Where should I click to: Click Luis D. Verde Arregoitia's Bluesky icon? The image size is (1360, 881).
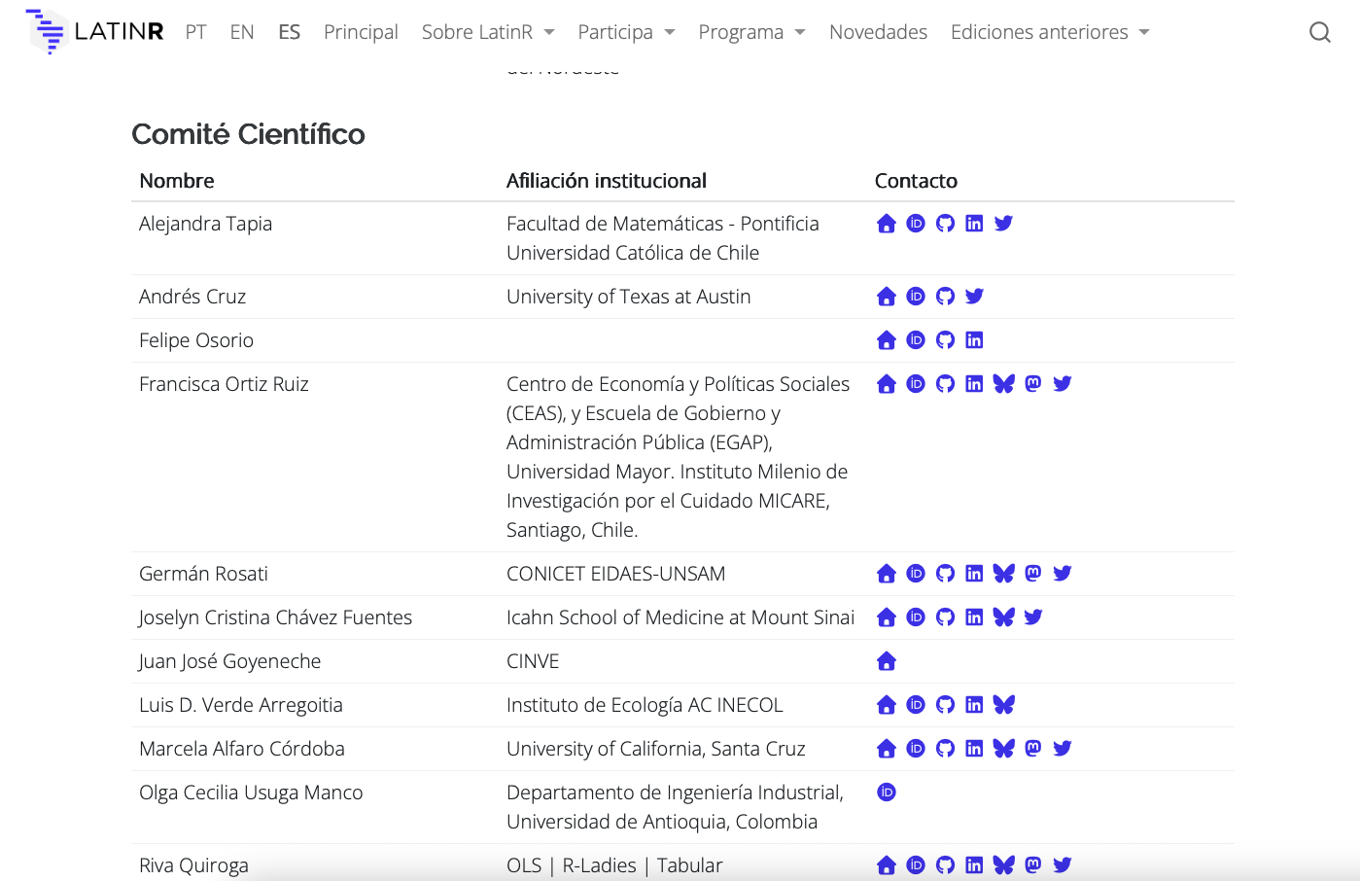(1004, 705)
